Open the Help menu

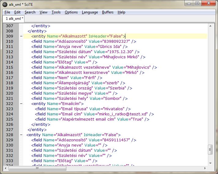tap(121, 12)
